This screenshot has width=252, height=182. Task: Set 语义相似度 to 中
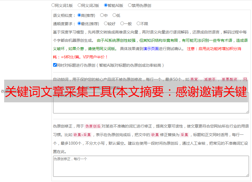point(102,15)
